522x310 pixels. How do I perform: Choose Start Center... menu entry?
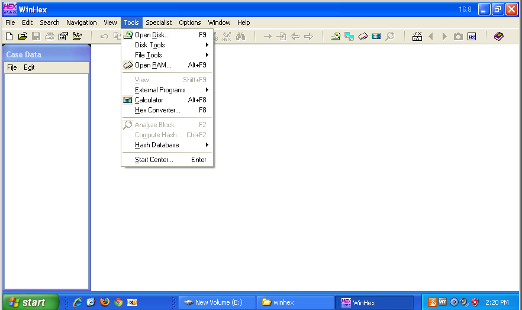167,160
